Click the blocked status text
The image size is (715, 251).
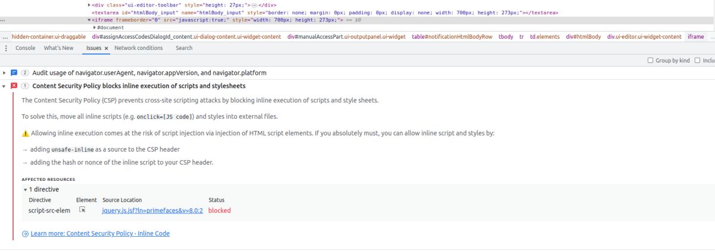[219, 211]
